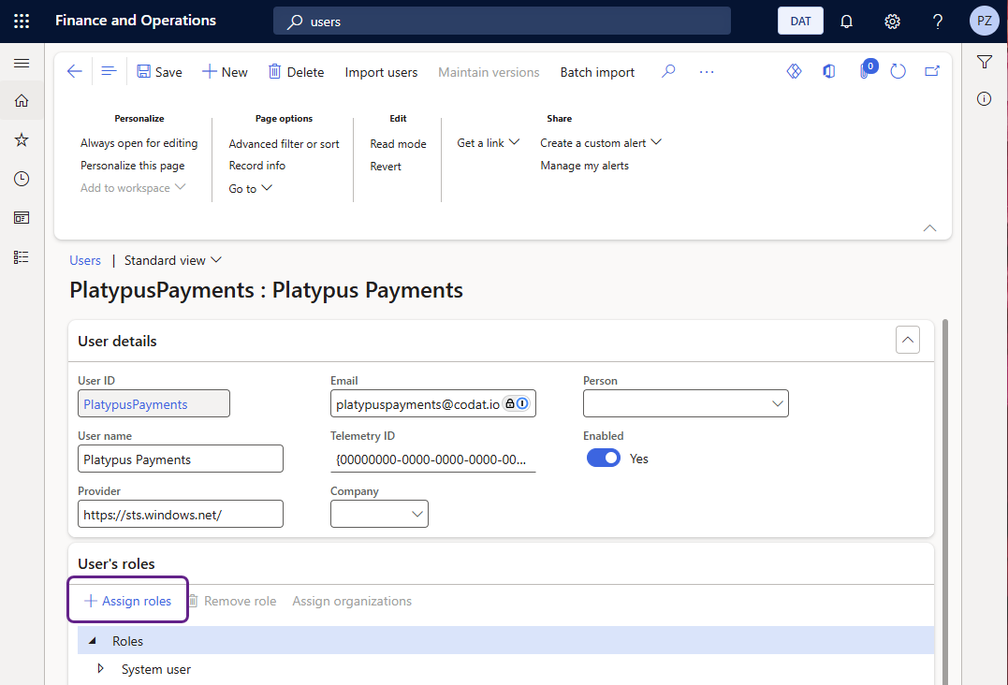Viewport: 1008px width, 685px height.
Task: Click the notifications bell icon
Action: [846, 22]
